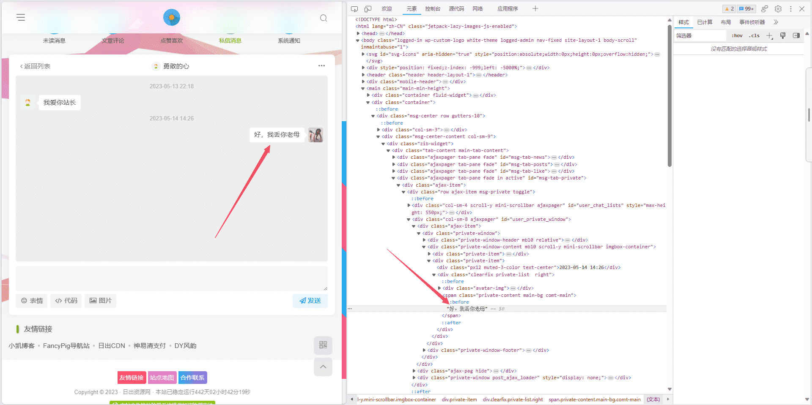The image size is (812, 405).
Task: Switch to the 控制台 console tab
Action: 433,9
